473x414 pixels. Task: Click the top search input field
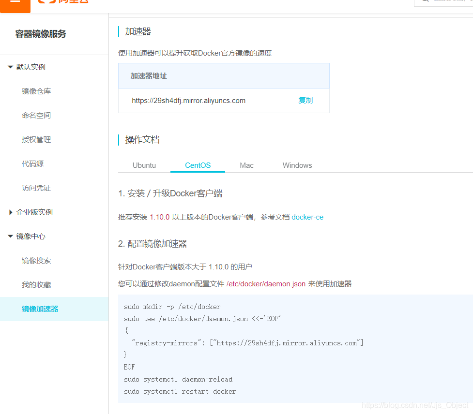coord(450,2)
